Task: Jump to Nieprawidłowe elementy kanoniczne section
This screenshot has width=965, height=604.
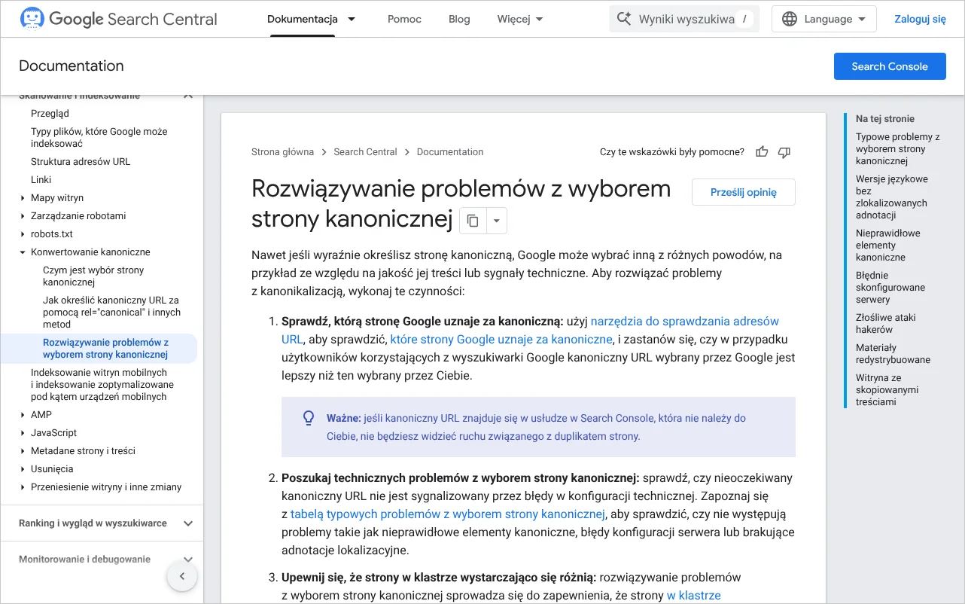Action: coord(888,246)
